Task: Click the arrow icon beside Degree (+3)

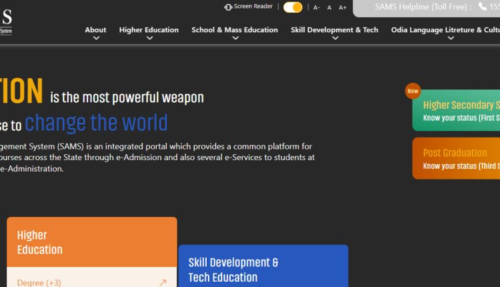Action: (x=162, y=282)
